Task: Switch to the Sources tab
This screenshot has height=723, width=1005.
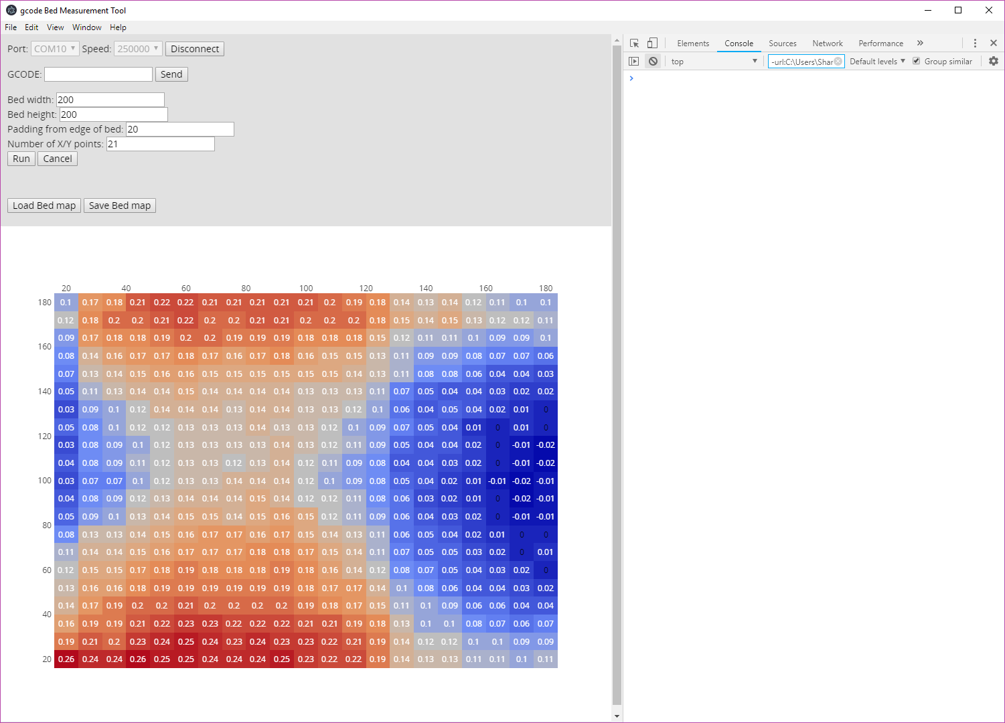Action: tap(783, 44)
